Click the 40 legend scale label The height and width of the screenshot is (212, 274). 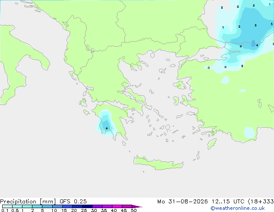[x=114, y=210]
